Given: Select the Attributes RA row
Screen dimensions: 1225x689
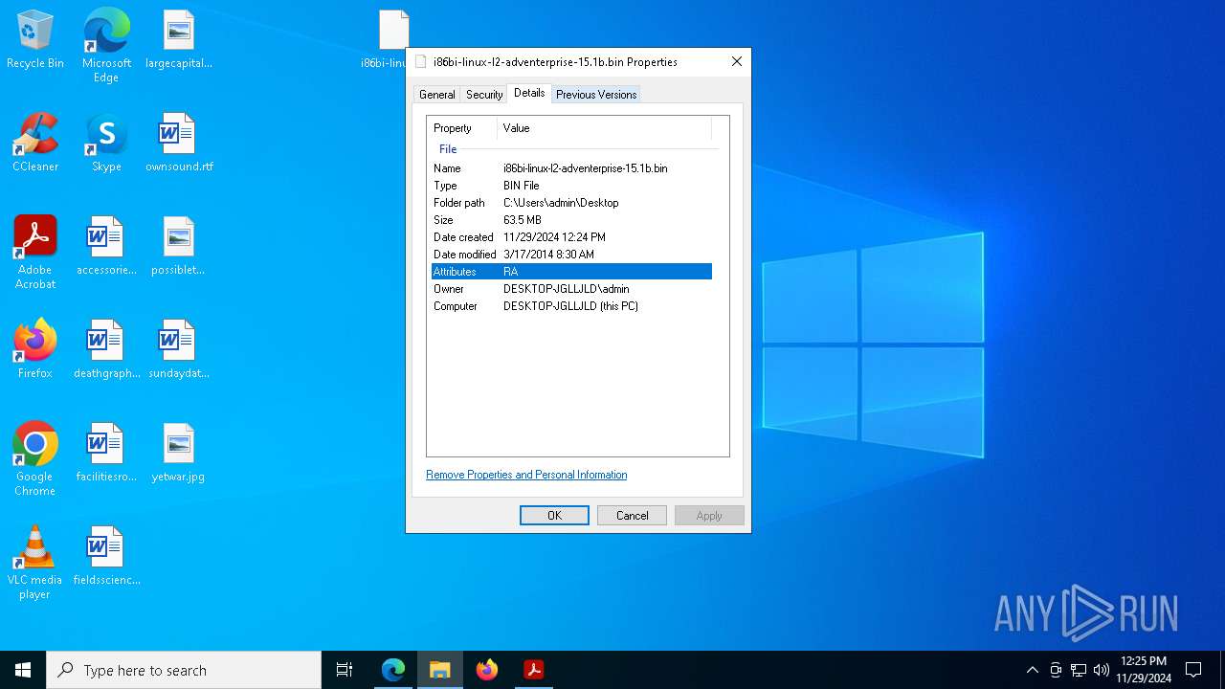Looking at the screenshot, I should coord(571,272).
